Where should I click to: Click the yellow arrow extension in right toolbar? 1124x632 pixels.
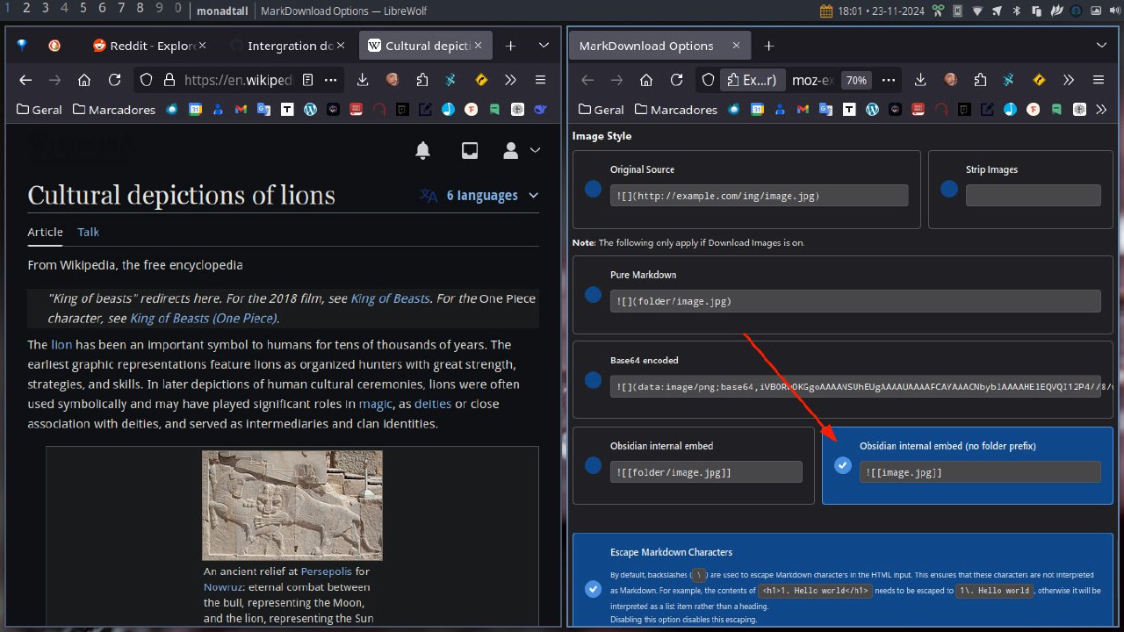point(1039,80)
